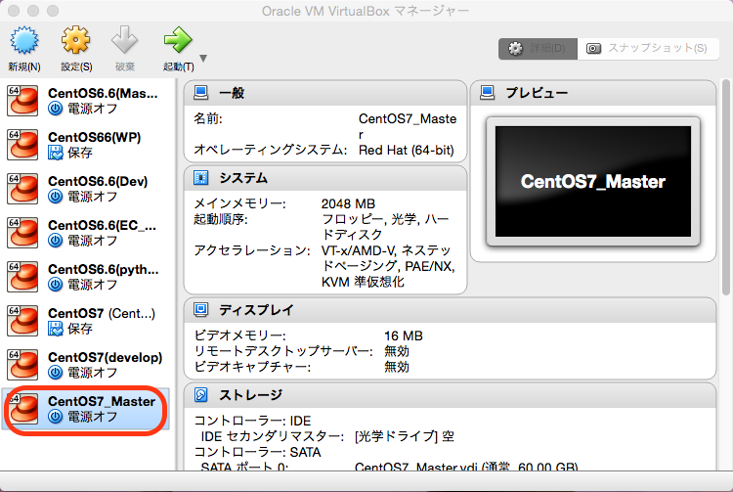Open the dropdown arrow next to 起動(T)
The height and width of the screenshot is (492, 733).
[203, 59]
